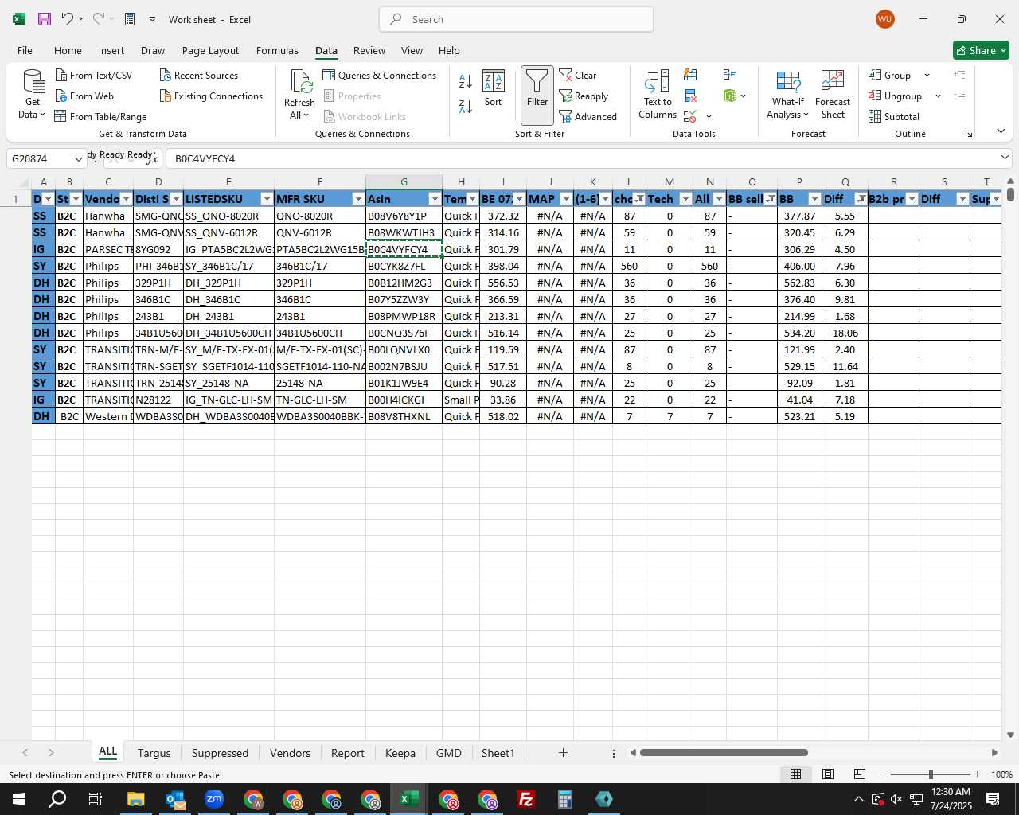
Task: Open the custom Sort dialog
Action: [494, 88]
